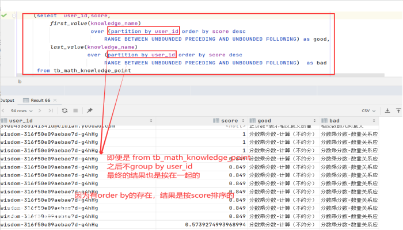This screenshot has height=230, width=403.
Task: Click the sort arrows on bad column
Action: 374,121
